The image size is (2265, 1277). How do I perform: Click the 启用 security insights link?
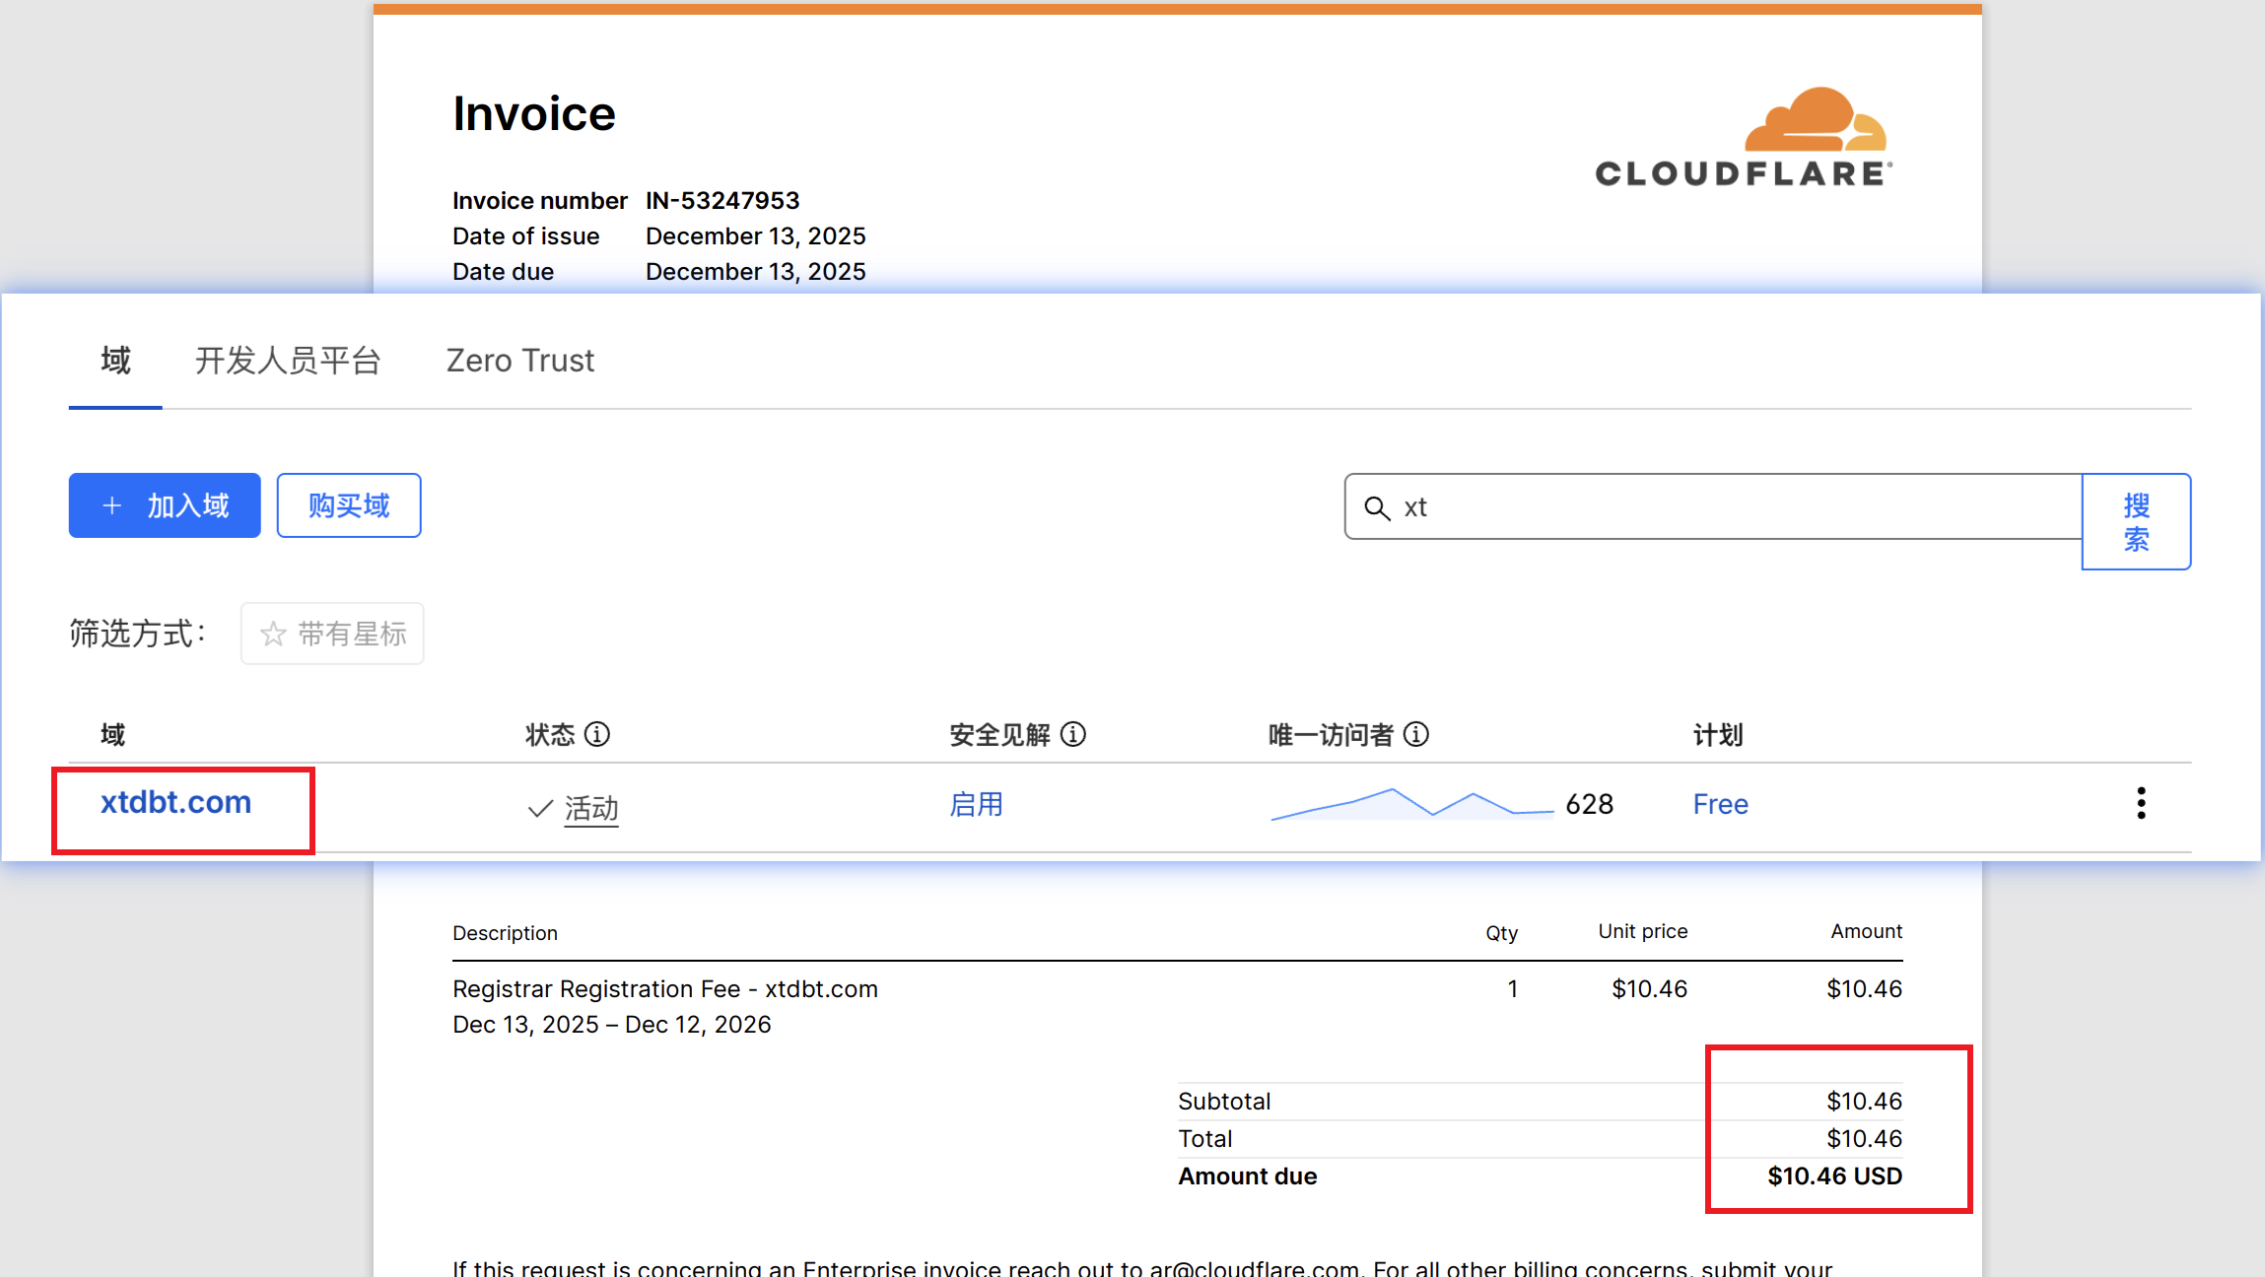pyautogui.click(x=976, y=805)
